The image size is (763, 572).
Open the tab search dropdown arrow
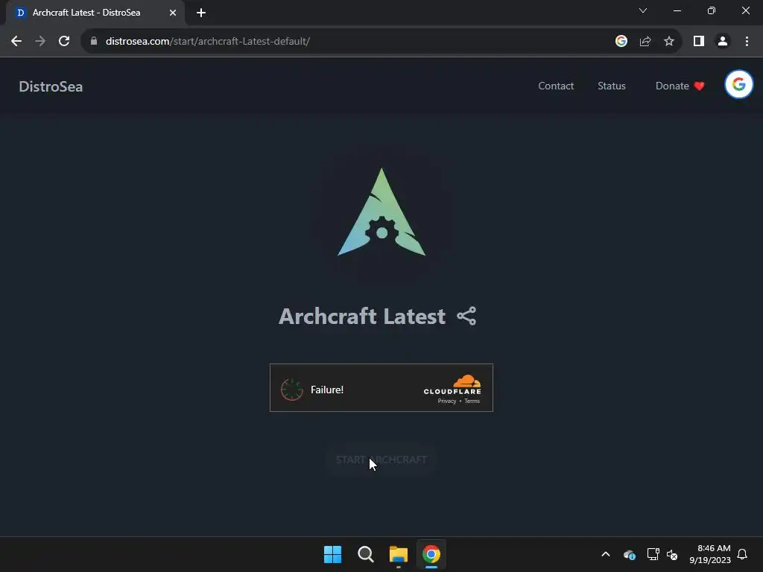pos(643,10)
